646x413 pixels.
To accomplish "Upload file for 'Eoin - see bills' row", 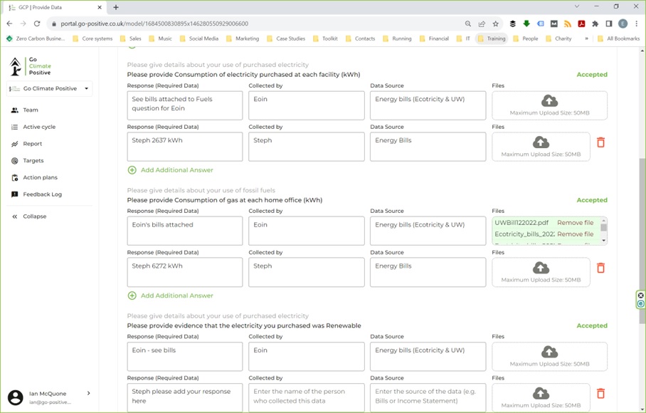I will point(549,357).
